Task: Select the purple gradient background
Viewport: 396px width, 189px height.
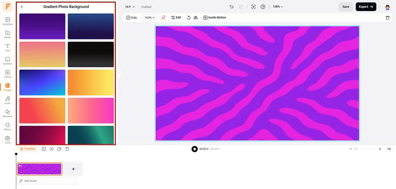Action: [42, 26]
